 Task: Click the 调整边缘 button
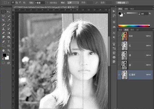click(x=122, y=3)
